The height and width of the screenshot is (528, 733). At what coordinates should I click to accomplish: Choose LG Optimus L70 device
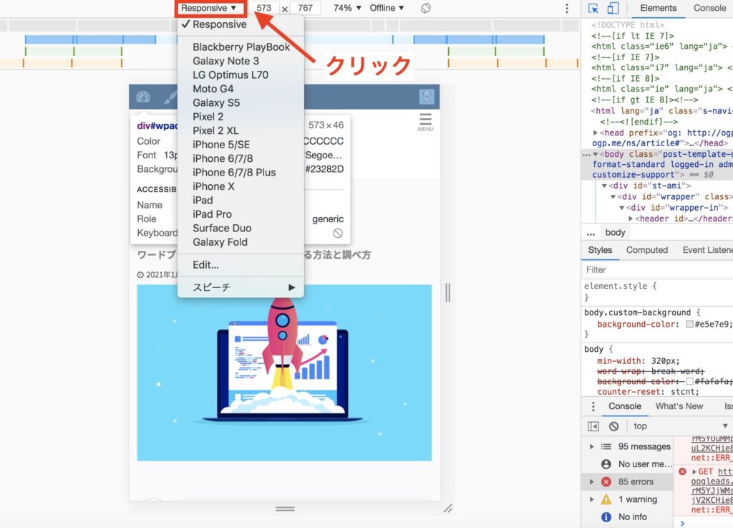click(241, 75)
